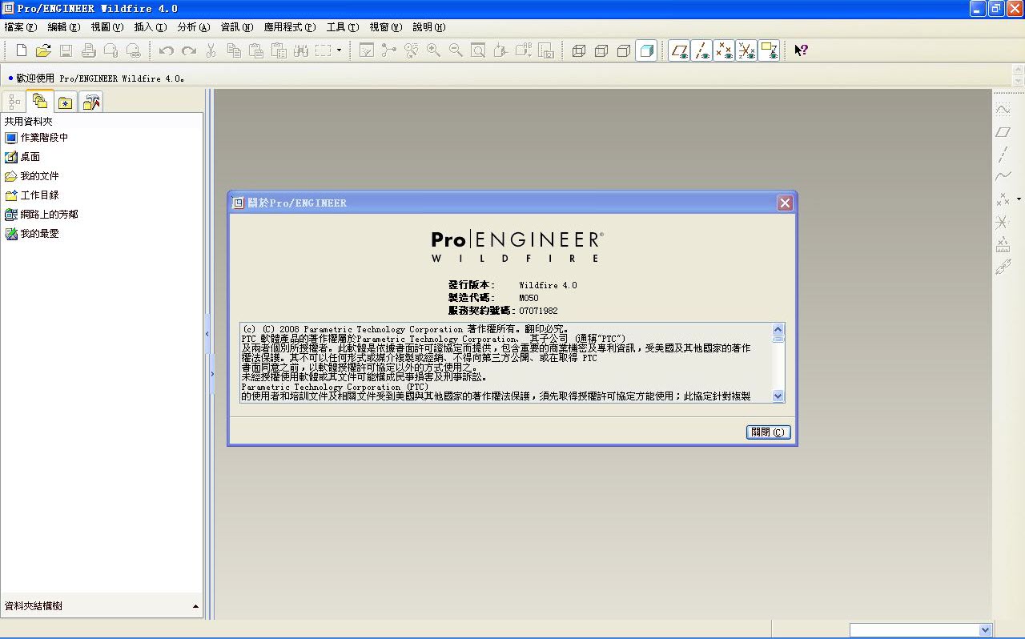The width and height of the screenshot is (1025, 639).
Task: Toggle annotation display in toolbar
Action: [770, 50]
